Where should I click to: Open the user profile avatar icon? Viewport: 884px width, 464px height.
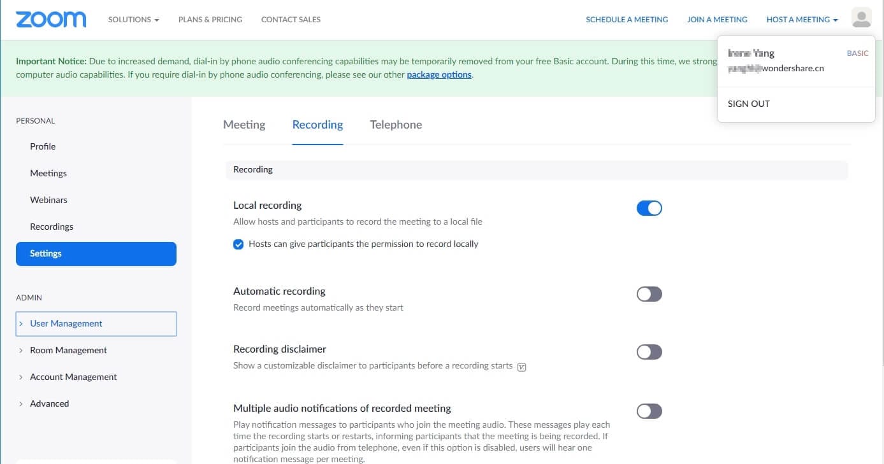[x=861, y=18]
